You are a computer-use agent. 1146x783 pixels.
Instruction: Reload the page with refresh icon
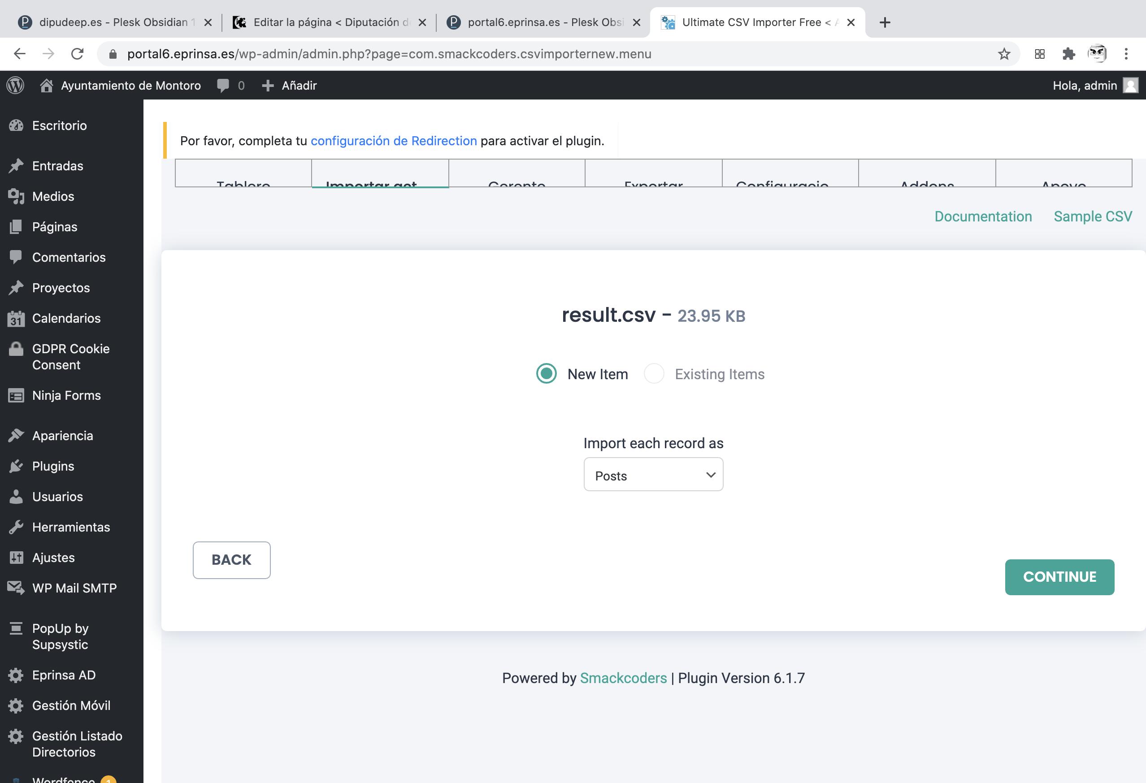click(78, 54)
